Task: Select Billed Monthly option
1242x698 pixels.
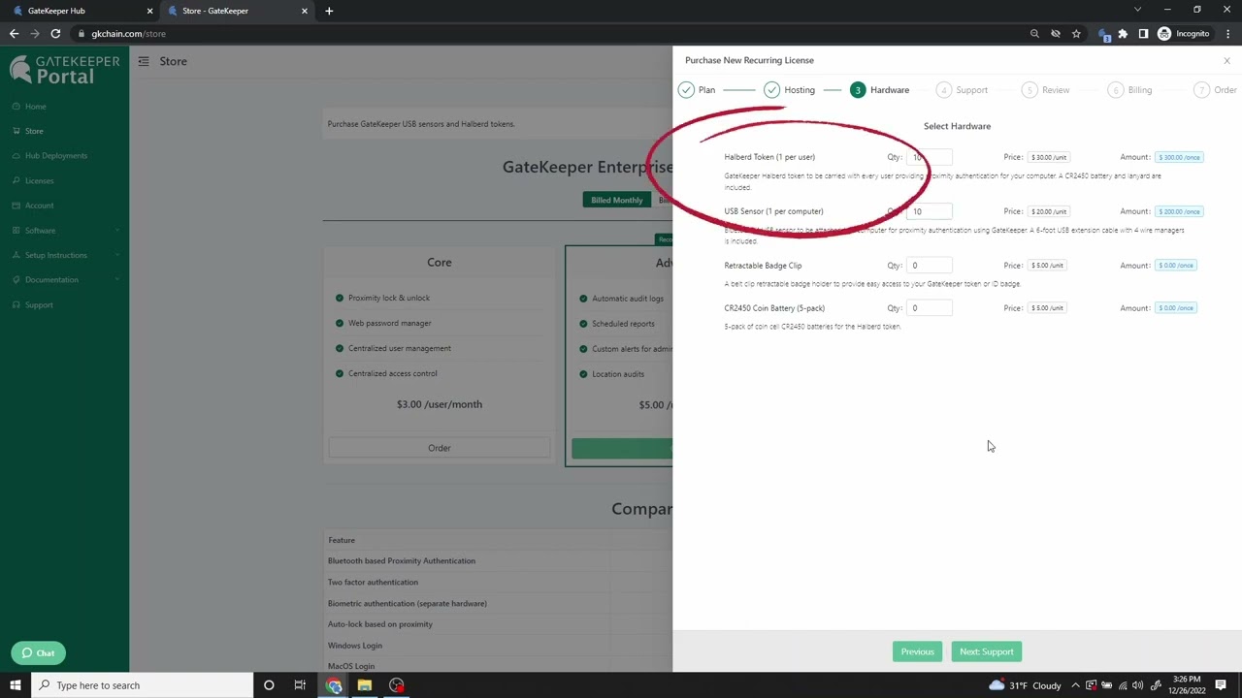Action: point(617,200)
